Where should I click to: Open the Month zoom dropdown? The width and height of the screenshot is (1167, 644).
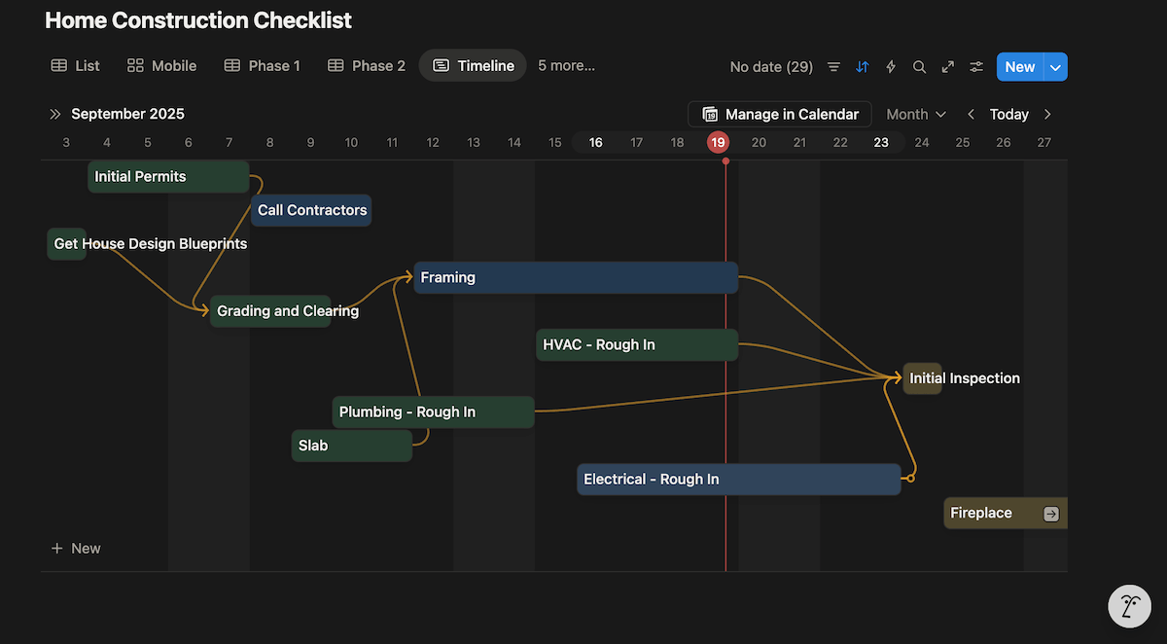point(915,114)
